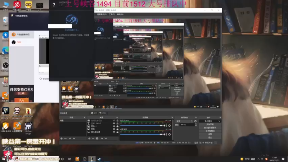
Task: Adjust 桌面音频 volume slider
Action: point(141,134)
